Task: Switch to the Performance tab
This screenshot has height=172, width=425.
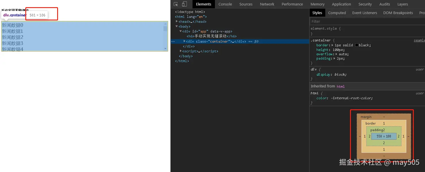Action: tap(292, 4)
